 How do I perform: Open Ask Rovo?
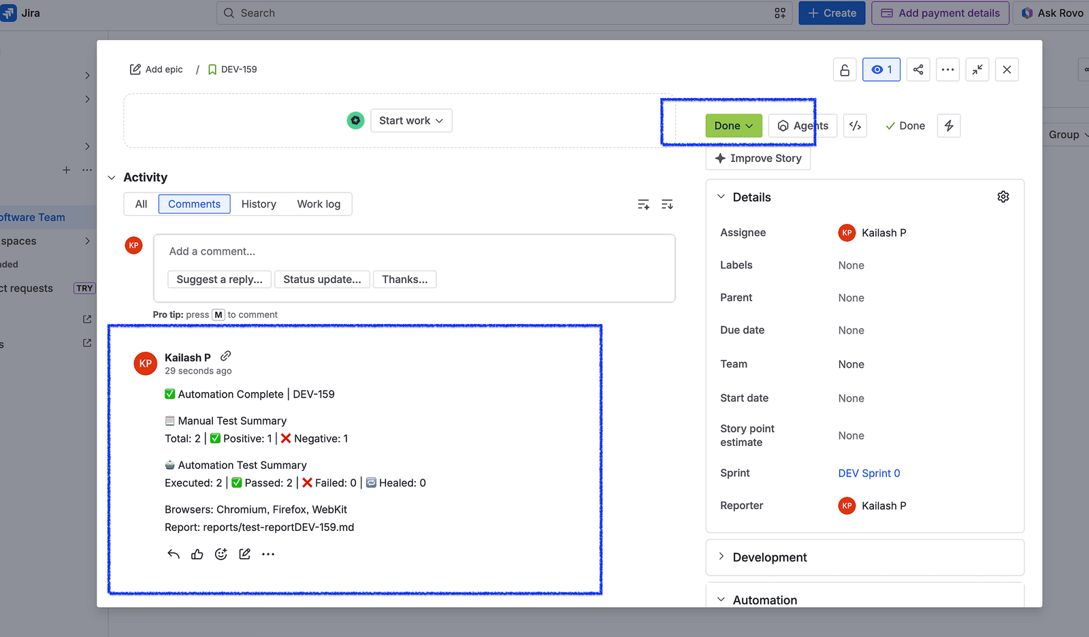point(1052,13)
